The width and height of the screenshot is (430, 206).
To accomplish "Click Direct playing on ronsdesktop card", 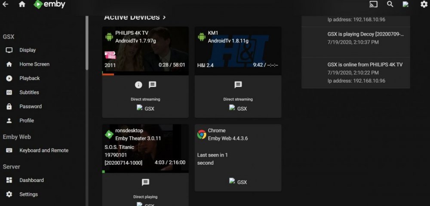I will [x=145, y=197].
